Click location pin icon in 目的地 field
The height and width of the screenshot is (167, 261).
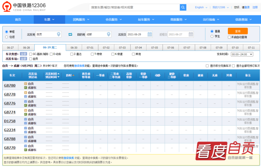coord(109,34)
